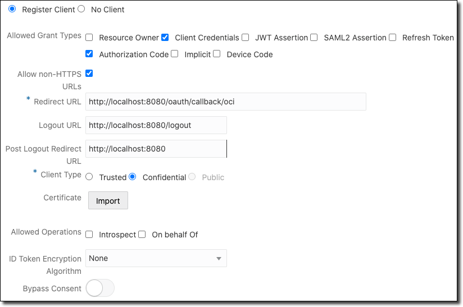The height and width of the screenshot is (307, 463).
Task: Uncheck the Client Credentials checkbox
Action: (x=165, y=38)
